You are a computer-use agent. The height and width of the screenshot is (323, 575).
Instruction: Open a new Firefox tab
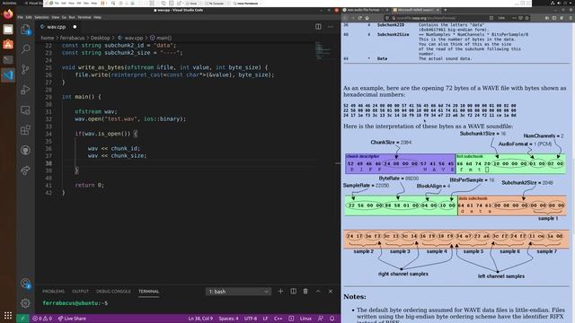click(446, 10)
